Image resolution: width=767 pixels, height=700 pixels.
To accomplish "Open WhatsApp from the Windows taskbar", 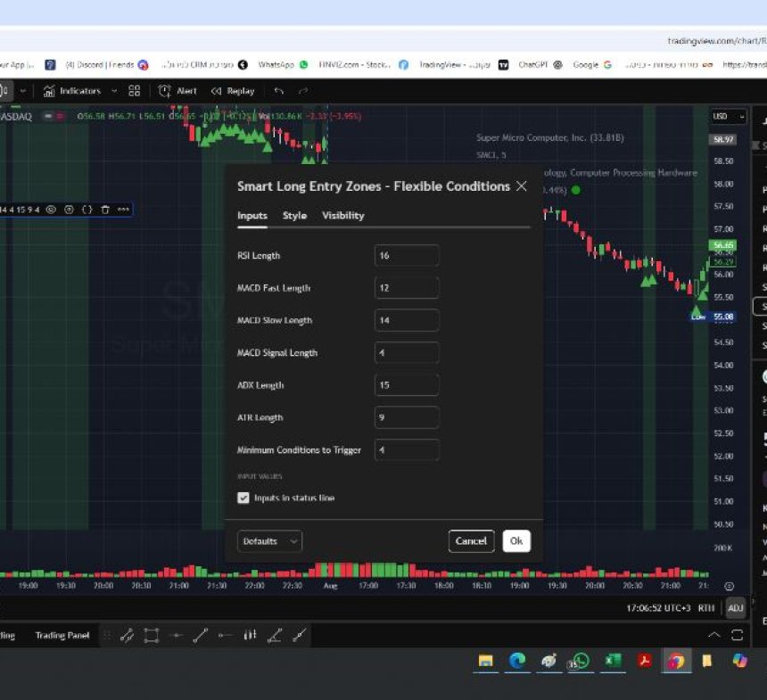I will click(581, 661).
